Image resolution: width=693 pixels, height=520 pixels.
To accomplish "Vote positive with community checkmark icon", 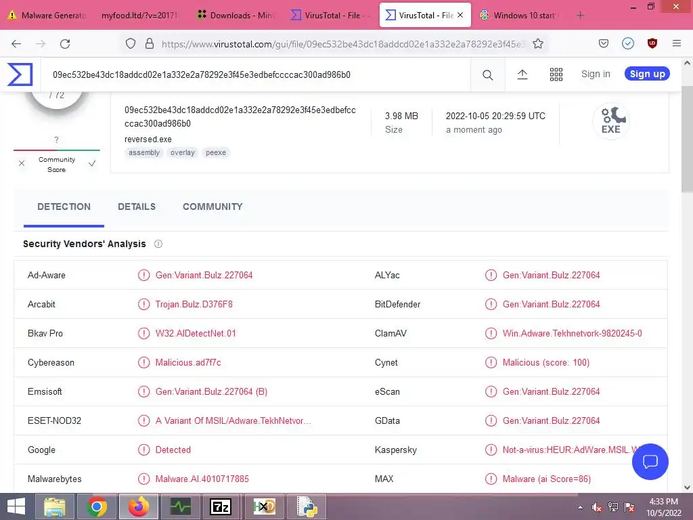I will coord(92,164).
